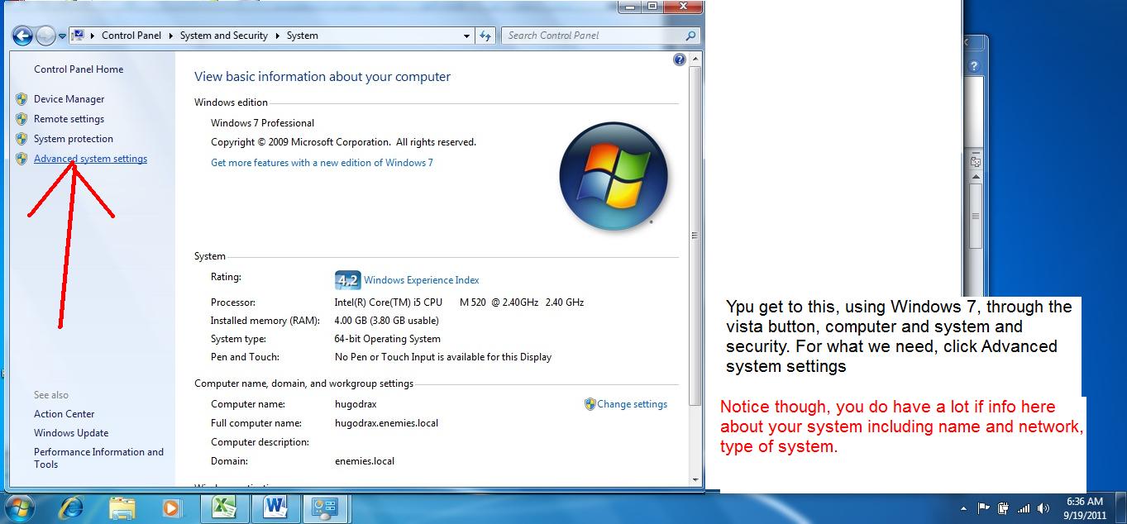Open the Windows Experience Index link
The height and width of the screenshot is (524, 1127).
click(x=422, y=280)
